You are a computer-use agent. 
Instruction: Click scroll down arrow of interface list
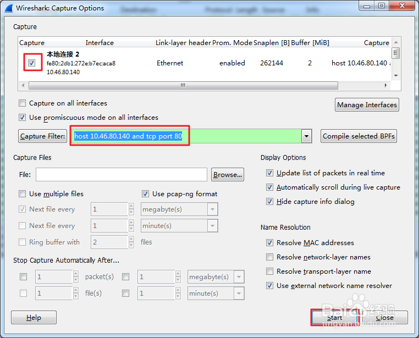click(396, 75)
